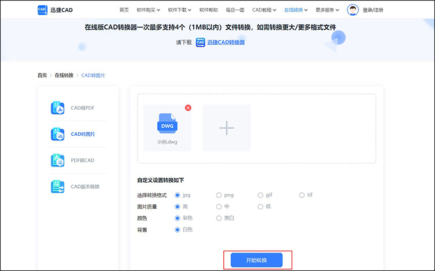Click the CAD转图片 sidebar icon
Screen dimensions: 435x271
(x=57, y=134)
